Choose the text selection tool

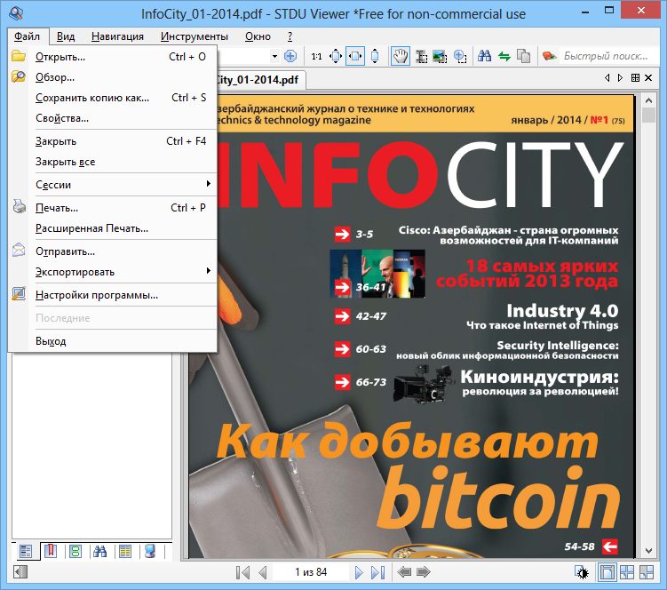tap(421, 56)
